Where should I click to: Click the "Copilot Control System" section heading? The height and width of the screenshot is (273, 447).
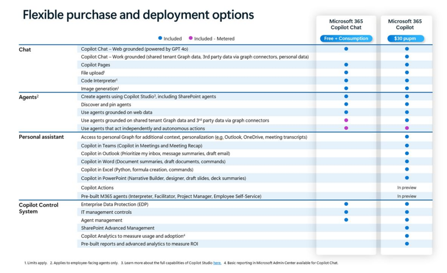(38, 208)
